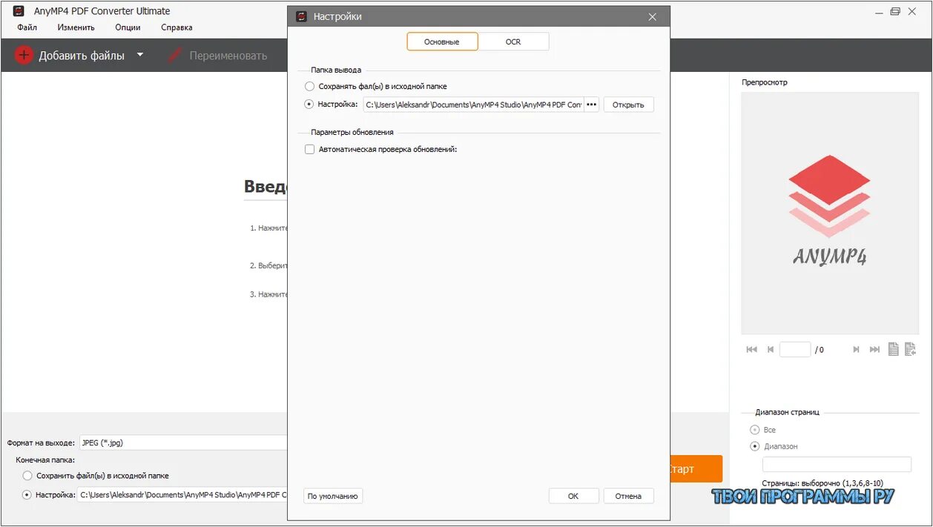933x527 pixels.
Task: Select source folder radio in main window
Action: tap(27, 476)
